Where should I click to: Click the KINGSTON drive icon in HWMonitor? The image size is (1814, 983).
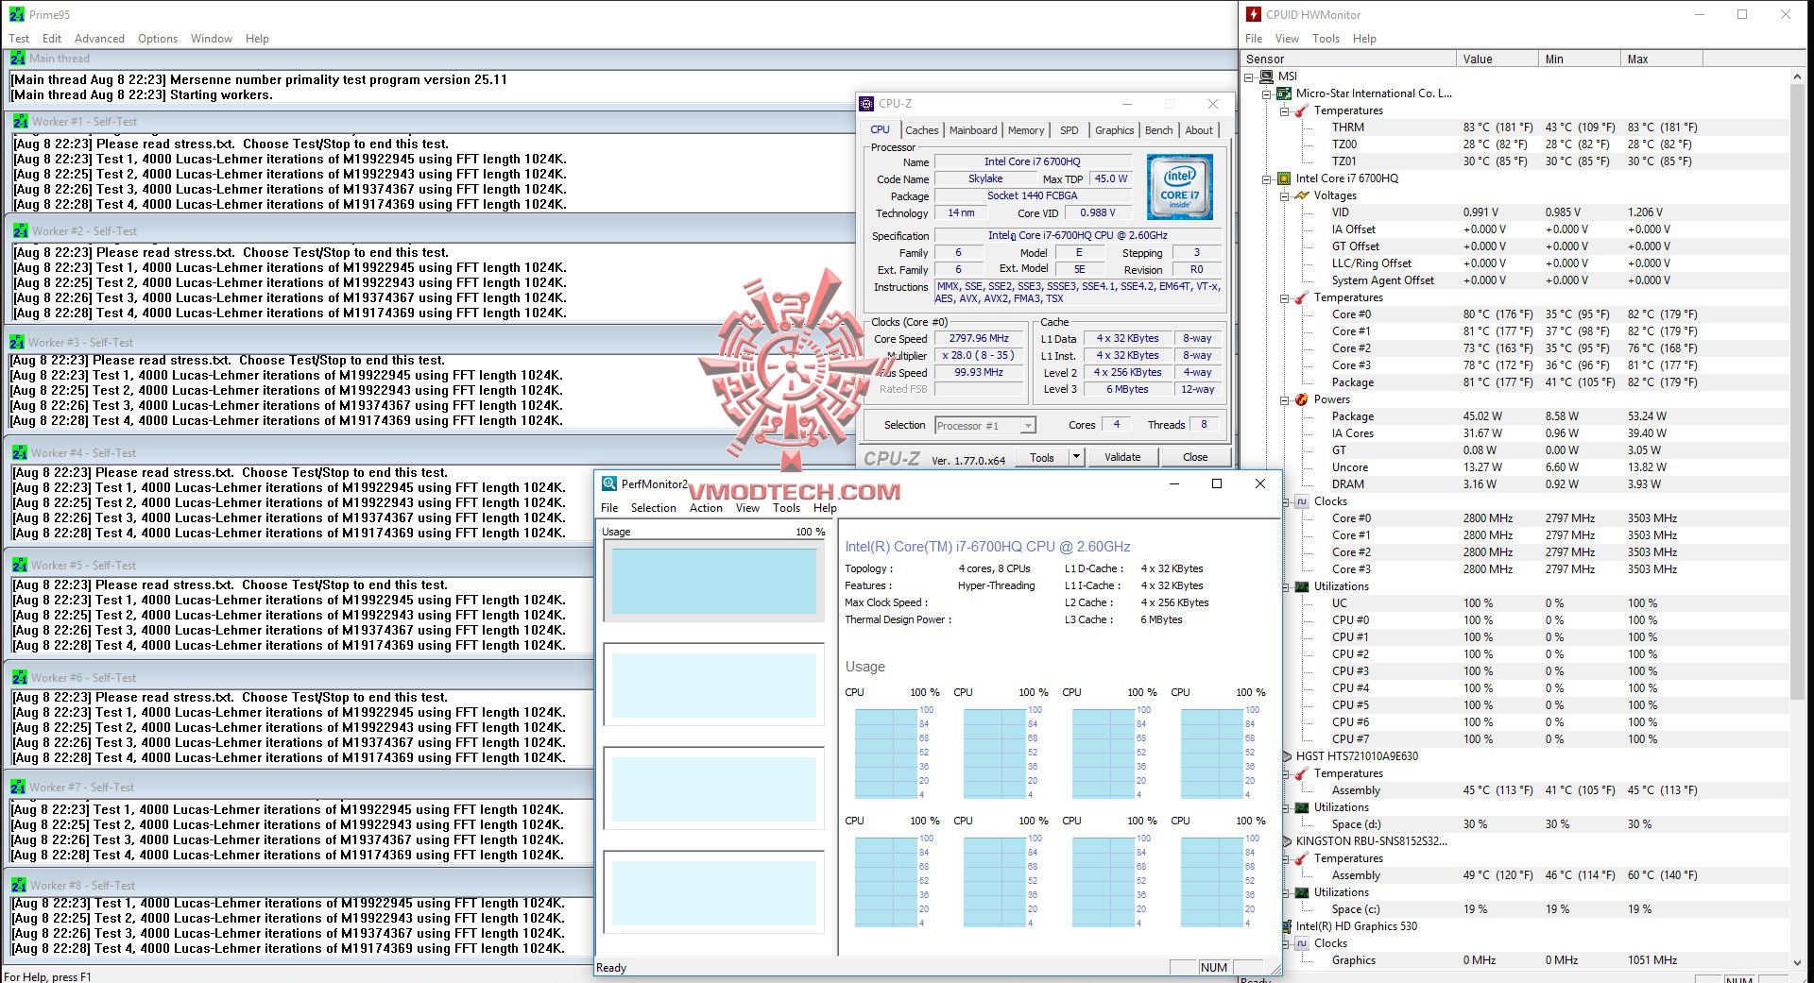(1287, 841)
